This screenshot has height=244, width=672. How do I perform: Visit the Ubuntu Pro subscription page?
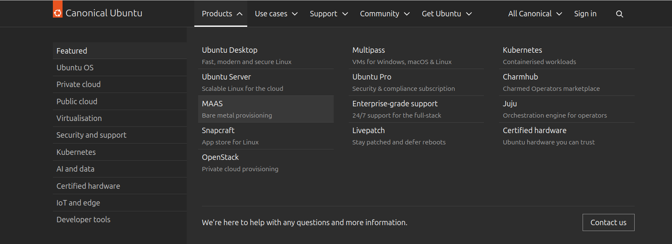coord(371,77)
